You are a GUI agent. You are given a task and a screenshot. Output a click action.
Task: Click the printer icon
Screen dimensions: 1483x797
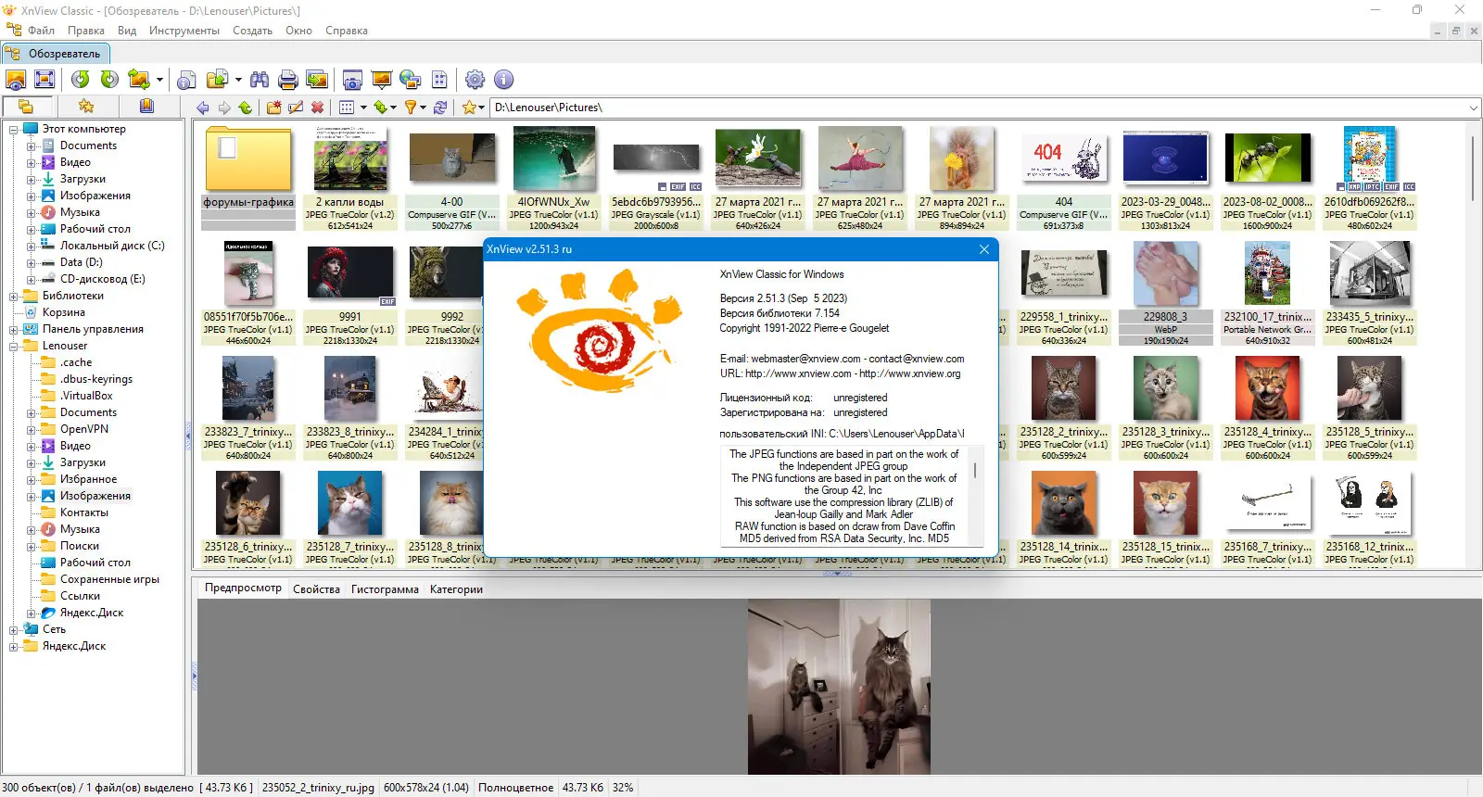pyautogui.click(x=288, y=80)
